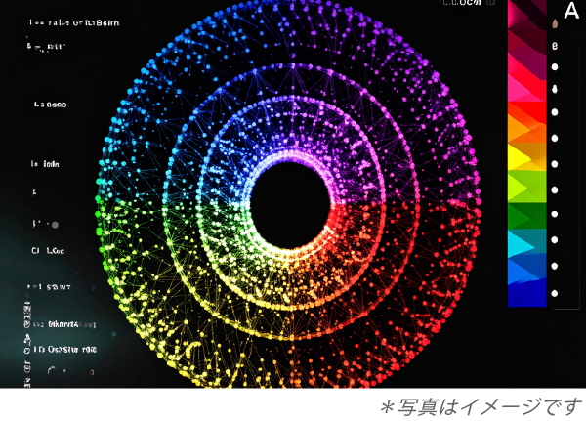This screenshot has width=586, height=421.
Task: Click the white "A" glyph at lower left
Action: coord(26,339)
